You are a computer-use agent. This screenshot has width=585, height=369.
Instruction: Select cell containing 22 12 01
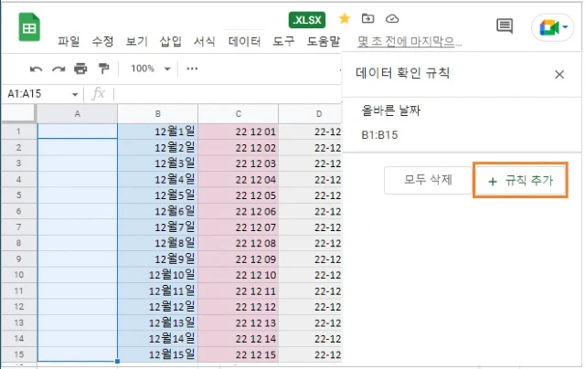238,132
